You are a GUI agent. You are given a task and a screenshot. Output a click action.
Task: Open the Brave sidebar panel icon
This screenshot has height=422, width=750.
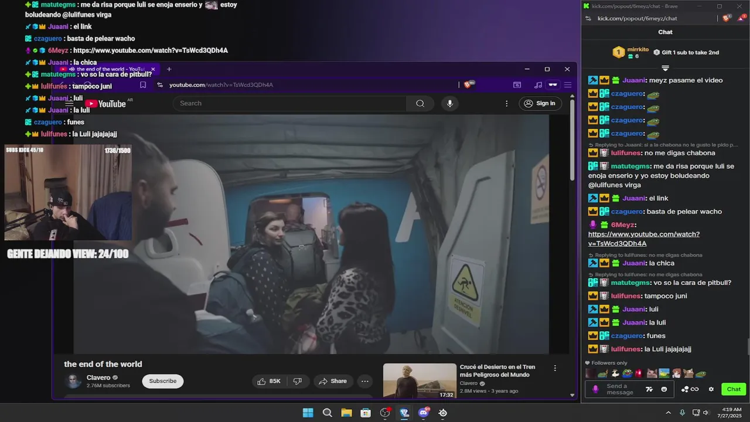point(517,85)
